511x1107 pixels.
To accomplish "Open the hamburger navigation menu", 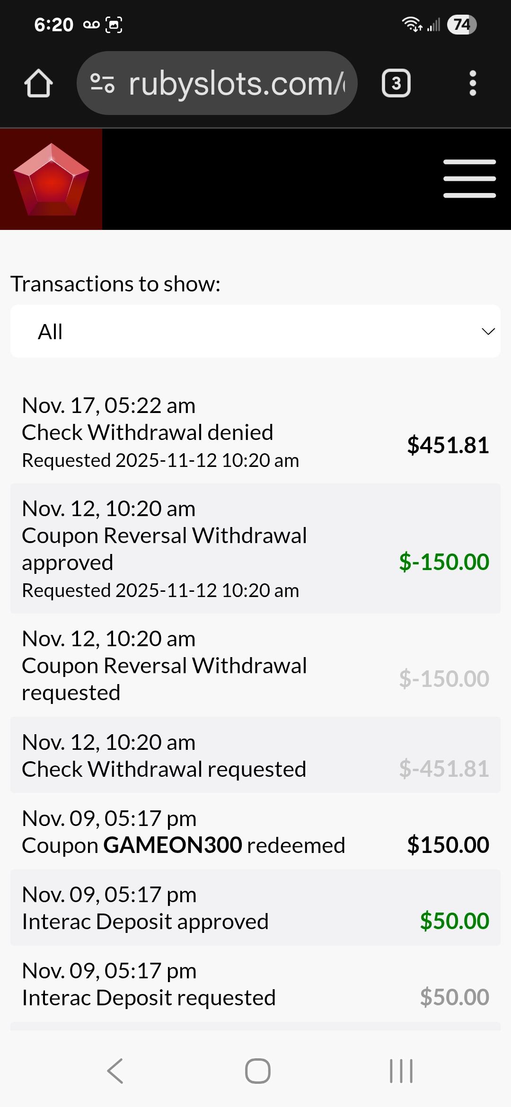I will pyautogui.click(x=469, y=179).
